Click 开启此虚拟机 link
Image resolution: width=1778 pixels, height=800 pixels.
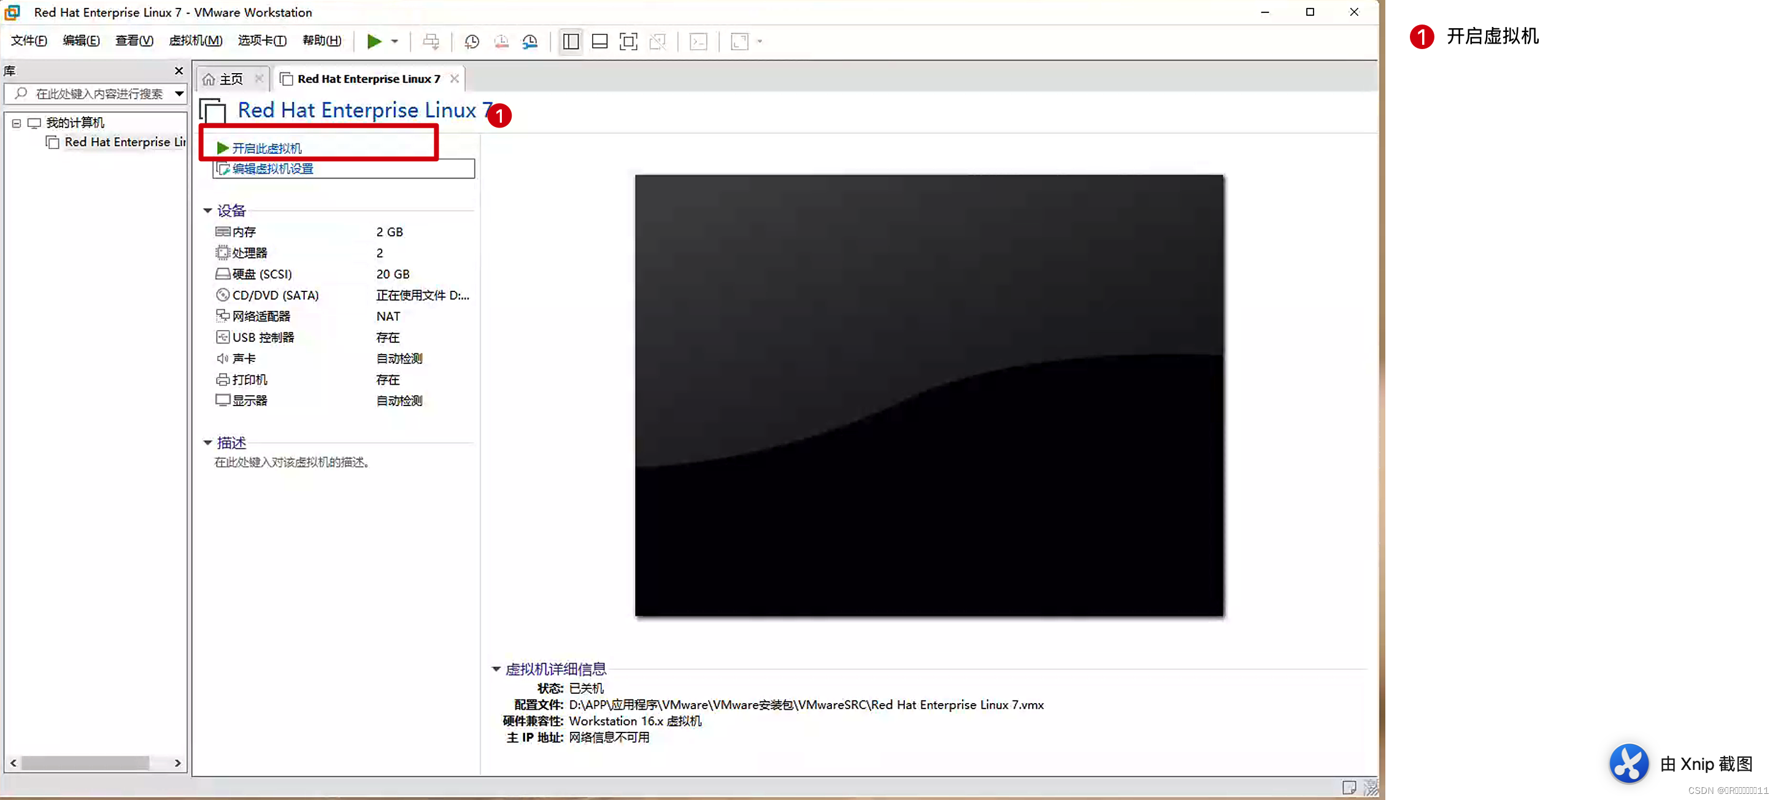pyautogui.click(x=266, y=148)
